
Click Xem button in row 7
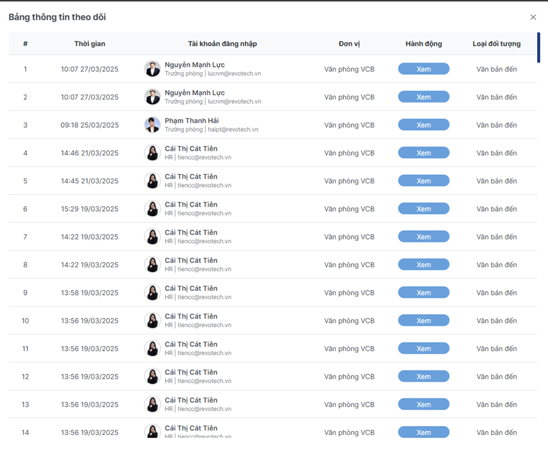424,237
